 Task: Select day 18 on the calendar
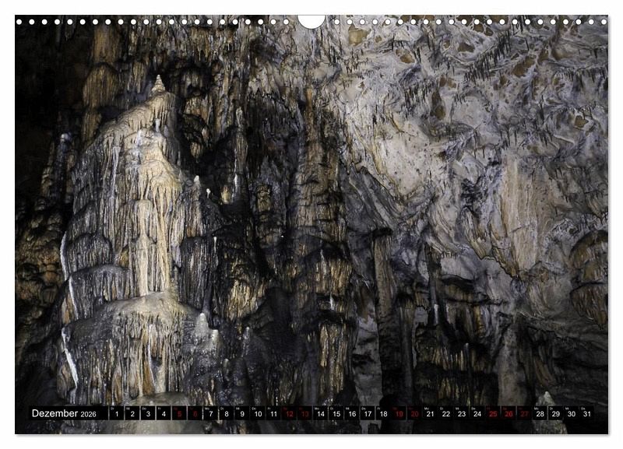(383, 414)
